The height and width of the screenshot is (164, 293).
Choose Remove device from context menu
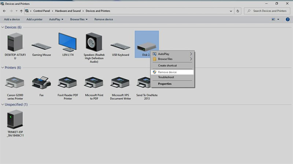coord(167,72)
